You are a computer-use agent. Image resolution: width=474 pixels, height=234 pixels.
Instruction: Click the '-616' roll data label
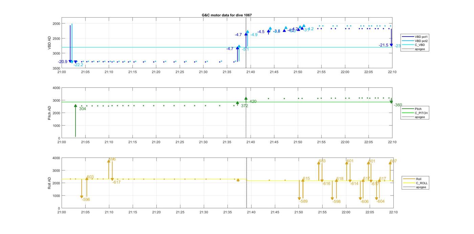[326, 184]
